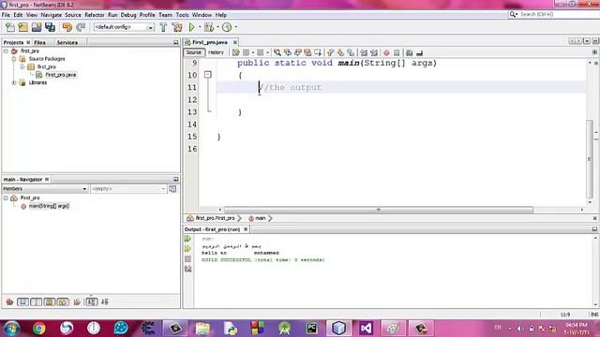Run the project with green play icon
600x337 pixels.
tap(191, 27)
